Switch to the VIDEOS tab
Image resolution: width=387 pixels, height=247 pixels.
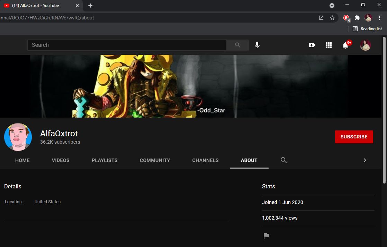pos(60,160)
